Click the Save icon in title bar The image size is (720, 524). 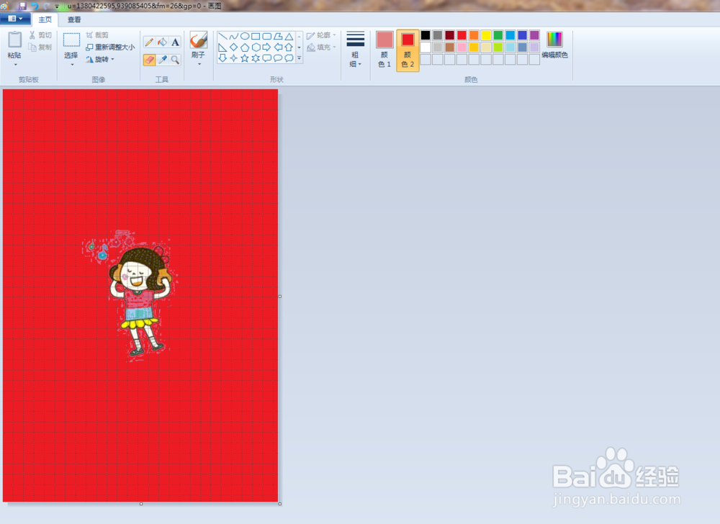(x=22, y=6)
